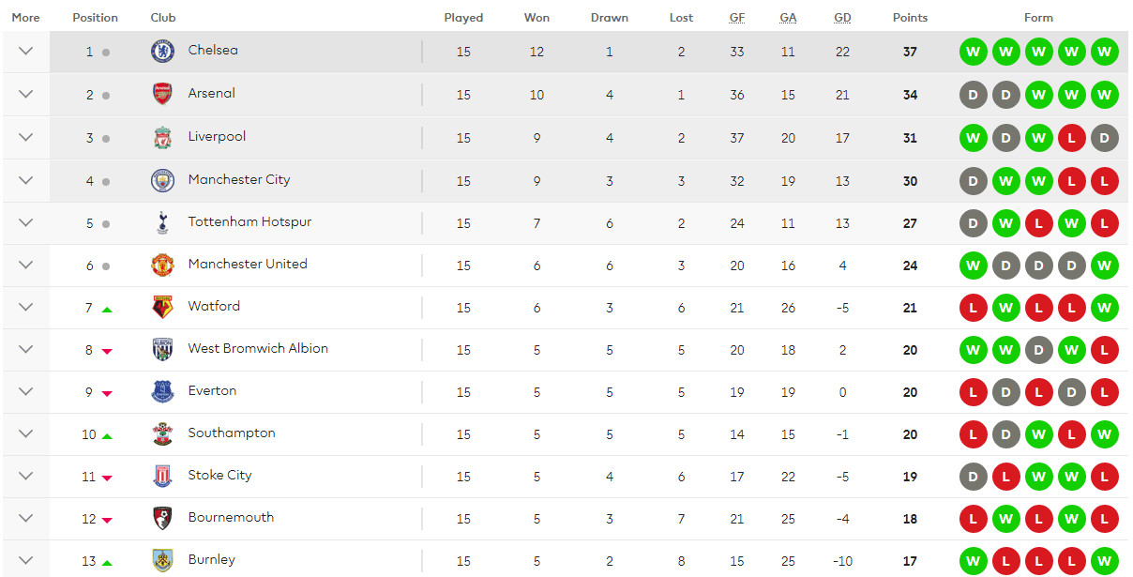The width and height of the screenshot is (1133, 577).
Task: Click the Everton club crest icon
Action: (163, 391)
